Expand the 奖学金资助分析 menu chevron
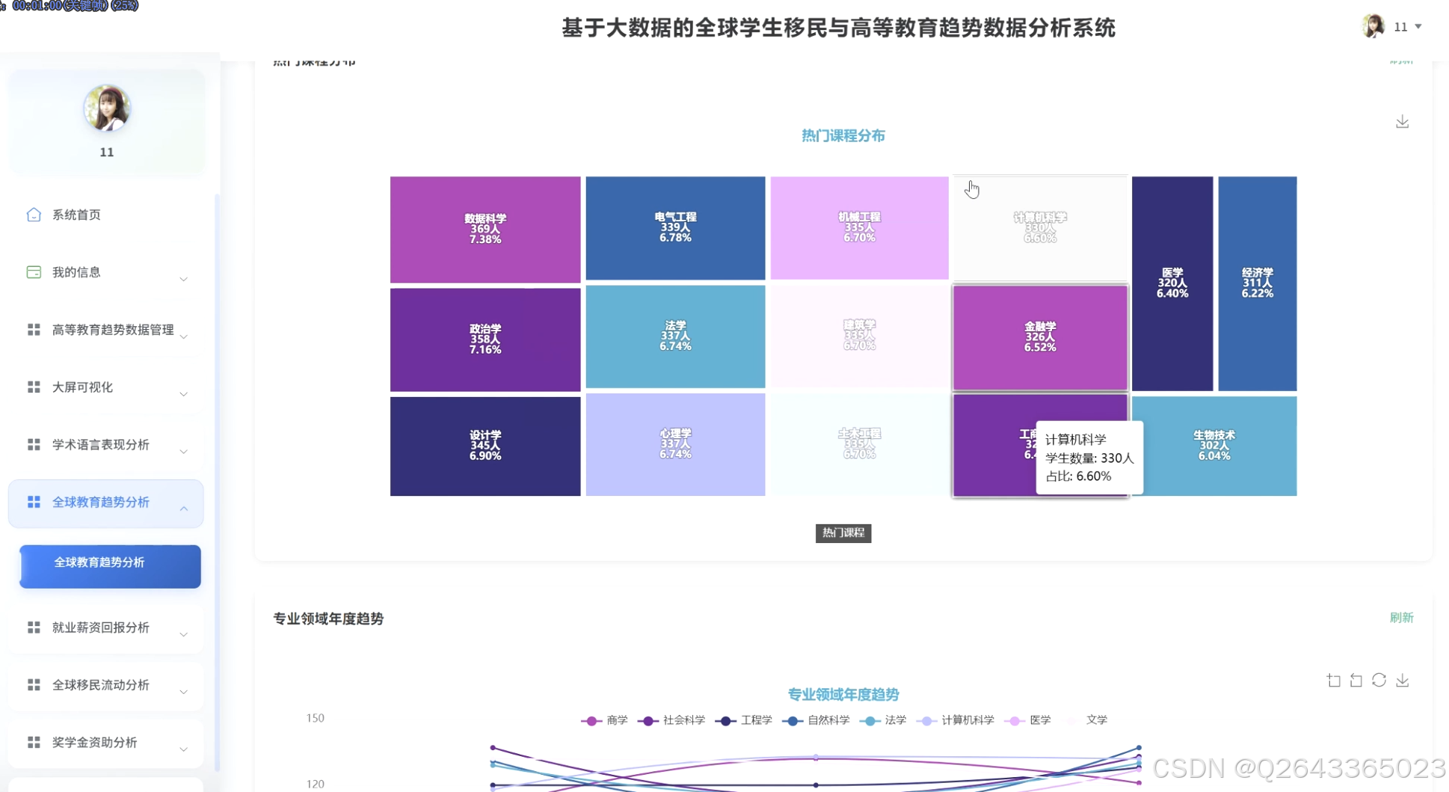 click(183, 749)
